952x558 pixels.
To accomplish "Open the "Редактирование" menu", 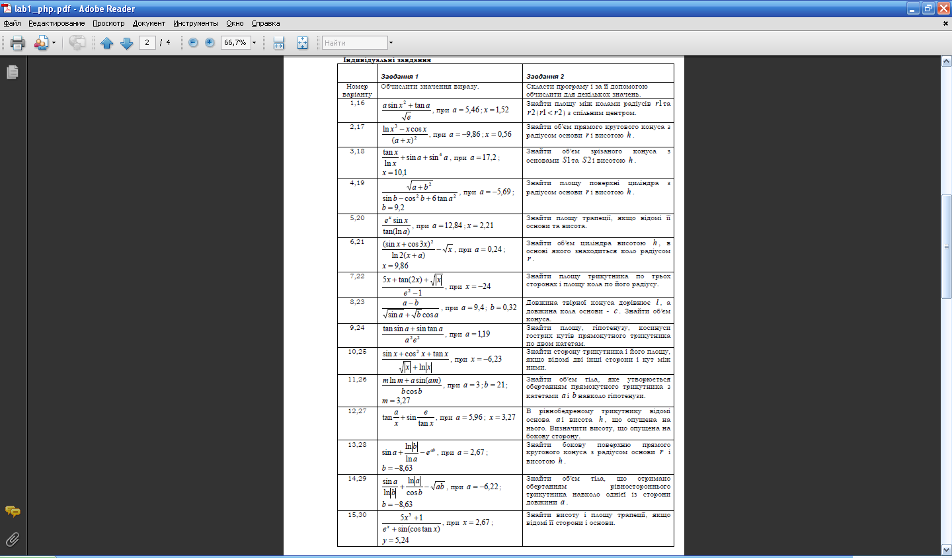I will point(56,23).
